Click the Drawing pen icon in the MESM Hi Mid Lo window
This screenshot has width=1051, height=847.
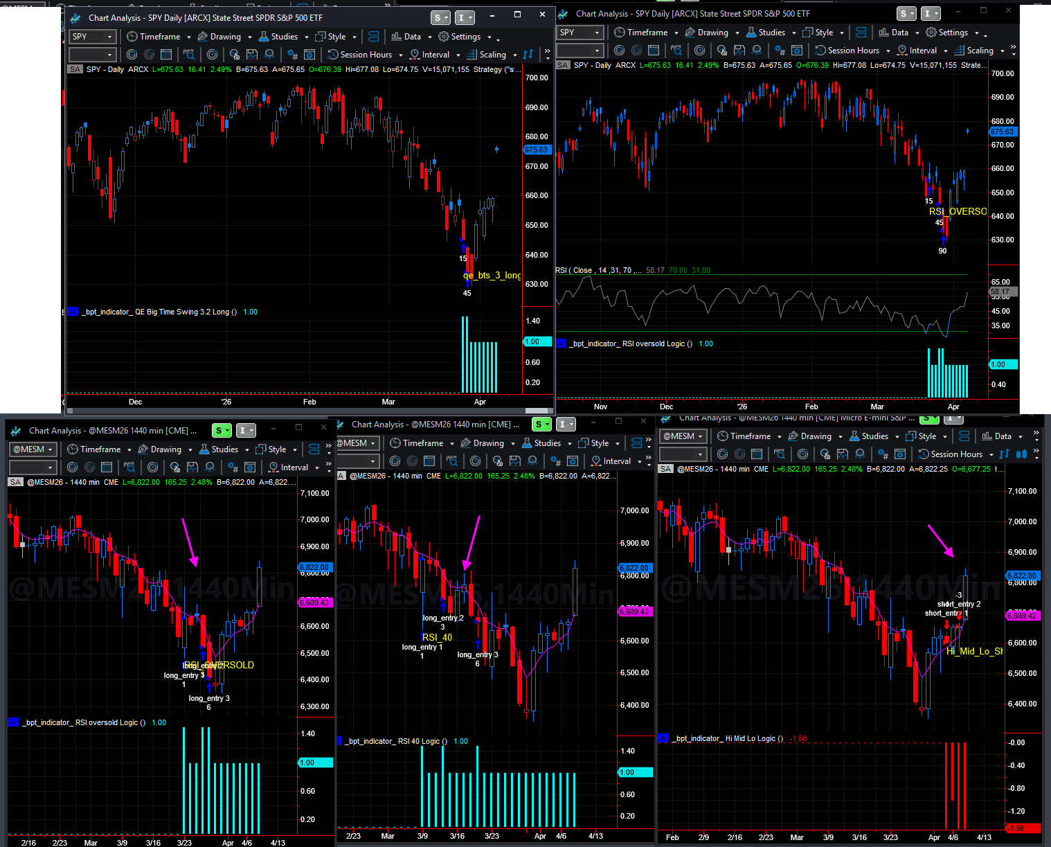793,436
